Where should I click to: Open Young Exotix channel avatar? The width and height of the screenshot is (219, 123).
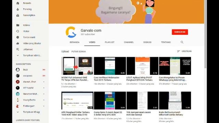click(18, 100)
